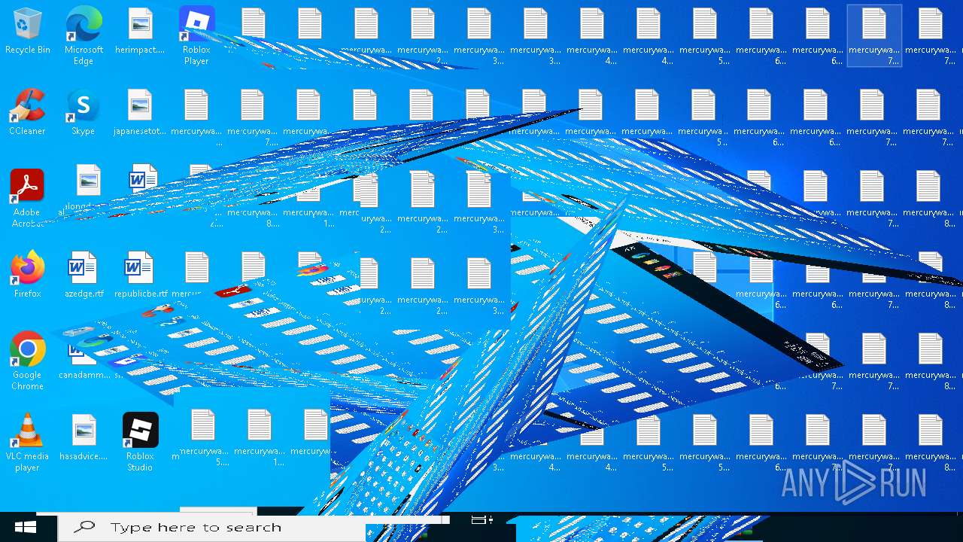
Task: Select the japanesetot image file
Action: point(140,113)
